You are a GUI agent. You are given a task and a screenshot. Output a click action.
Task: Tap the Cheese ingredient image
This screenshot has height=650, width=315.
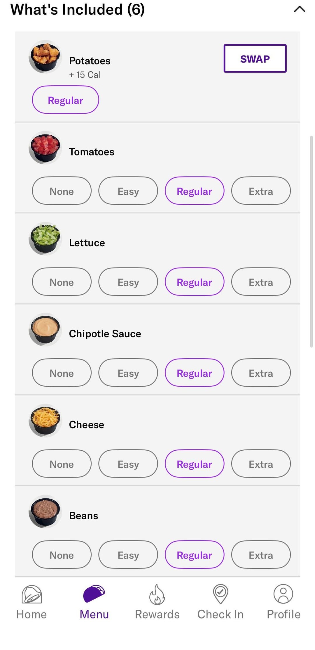pyautogui.click(x=45, y=421)
